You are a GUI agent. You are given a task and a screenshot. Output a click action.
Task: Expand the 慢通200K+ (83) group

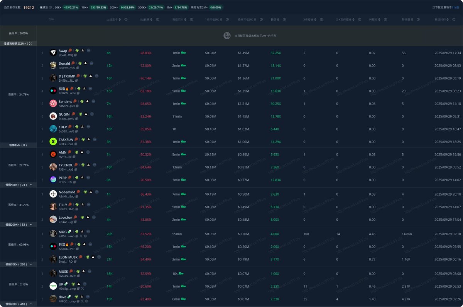click(31, 225)
